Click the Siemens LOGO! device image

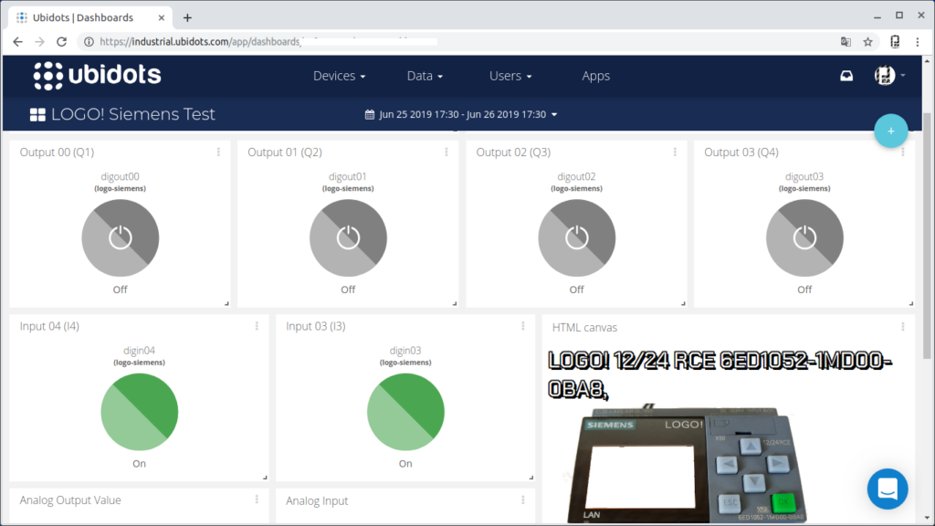tap(686, 465)
